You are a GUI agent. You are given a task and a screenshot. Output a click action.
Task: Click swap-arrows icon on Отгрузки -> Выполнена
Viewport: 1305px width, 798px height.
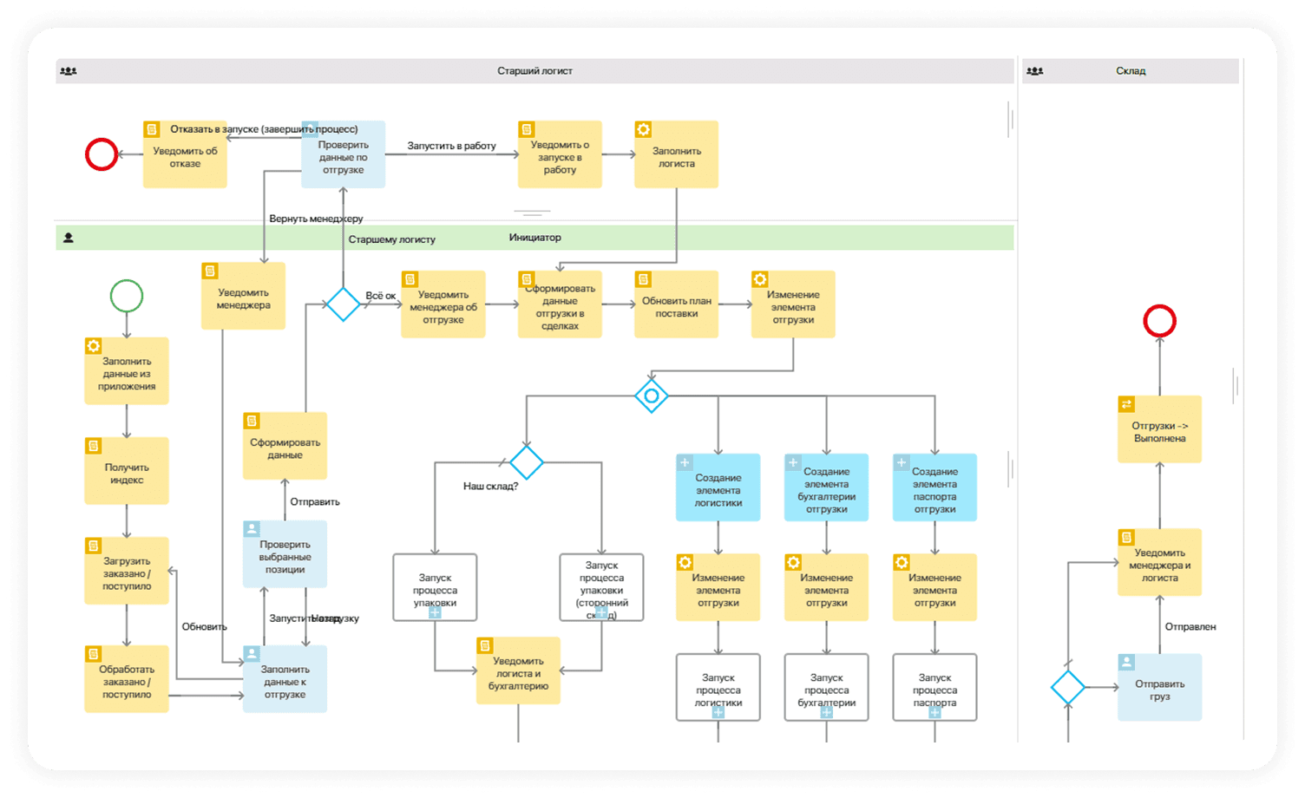pyautogui.click(x=1126, y=404)
